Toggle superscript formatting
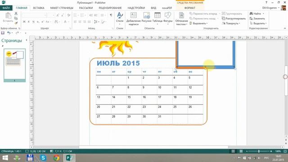The image size is (288, 162). point(42,22)
